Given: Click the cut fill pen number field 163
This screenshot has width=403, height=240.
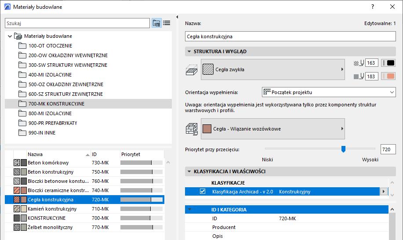Looking at the screenshot, I should (x=372, y=63).
